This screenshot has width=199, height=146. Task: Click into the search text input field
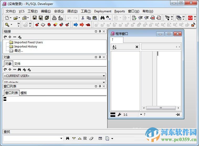coord(32,138)
